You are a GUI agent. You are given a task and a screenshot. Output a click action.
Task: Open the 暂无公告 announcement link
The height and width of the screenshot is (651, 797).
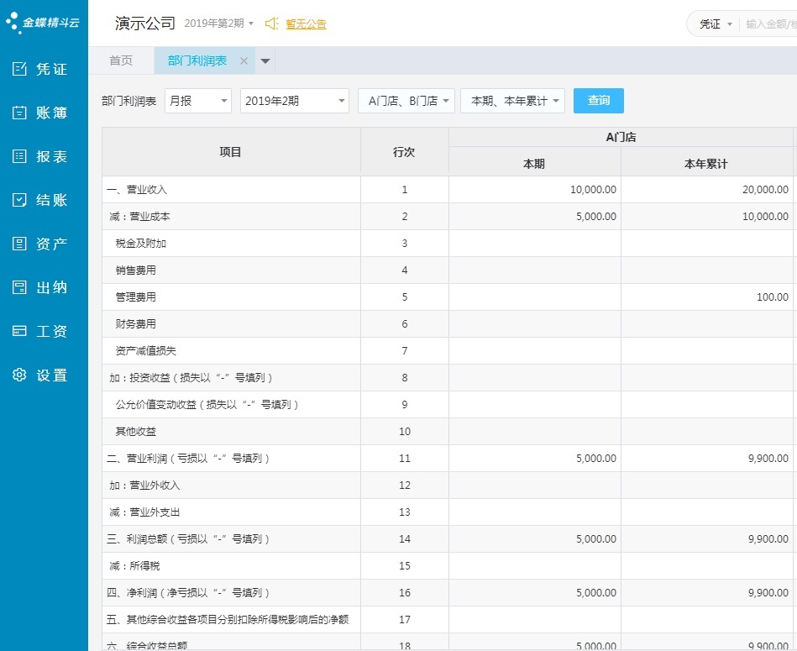pyautogui.click(x=306, y=24)
